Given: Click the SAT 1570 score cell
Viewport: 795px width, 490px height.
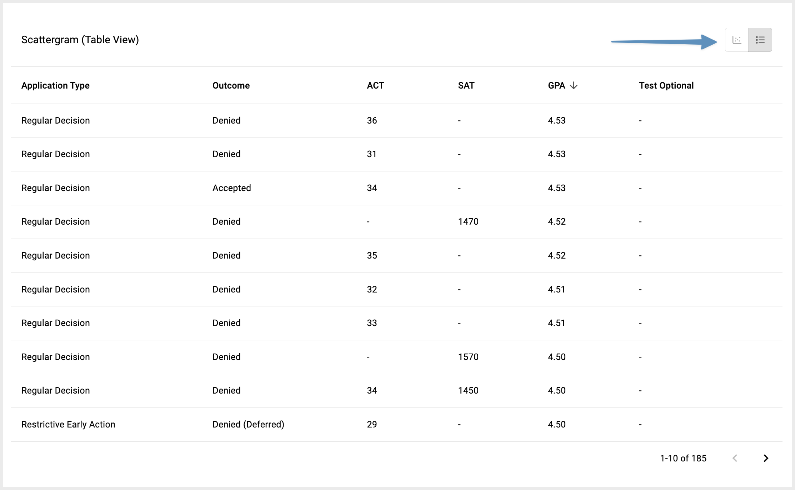Looking at the screenshot, I should coord(468,357).
